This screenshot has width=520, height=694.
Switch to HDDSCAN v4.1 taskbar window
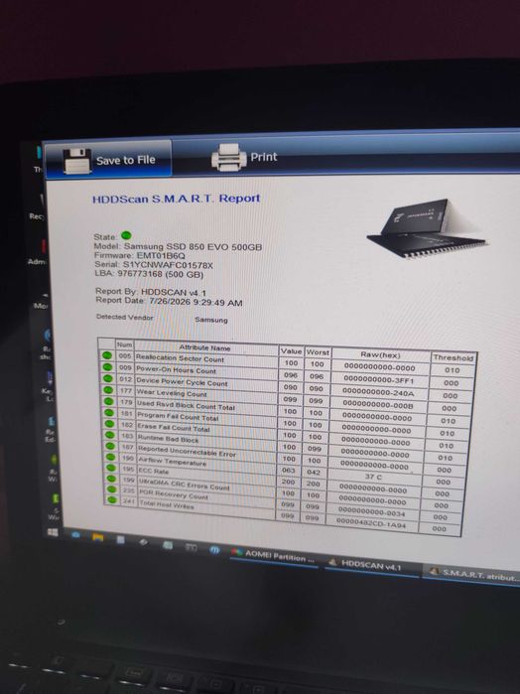pos(371,564)
